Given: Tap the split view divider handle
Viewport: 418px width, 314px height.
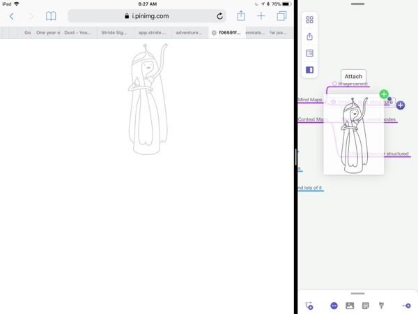Looking at the screenshot, I should (x=295, y=157).
